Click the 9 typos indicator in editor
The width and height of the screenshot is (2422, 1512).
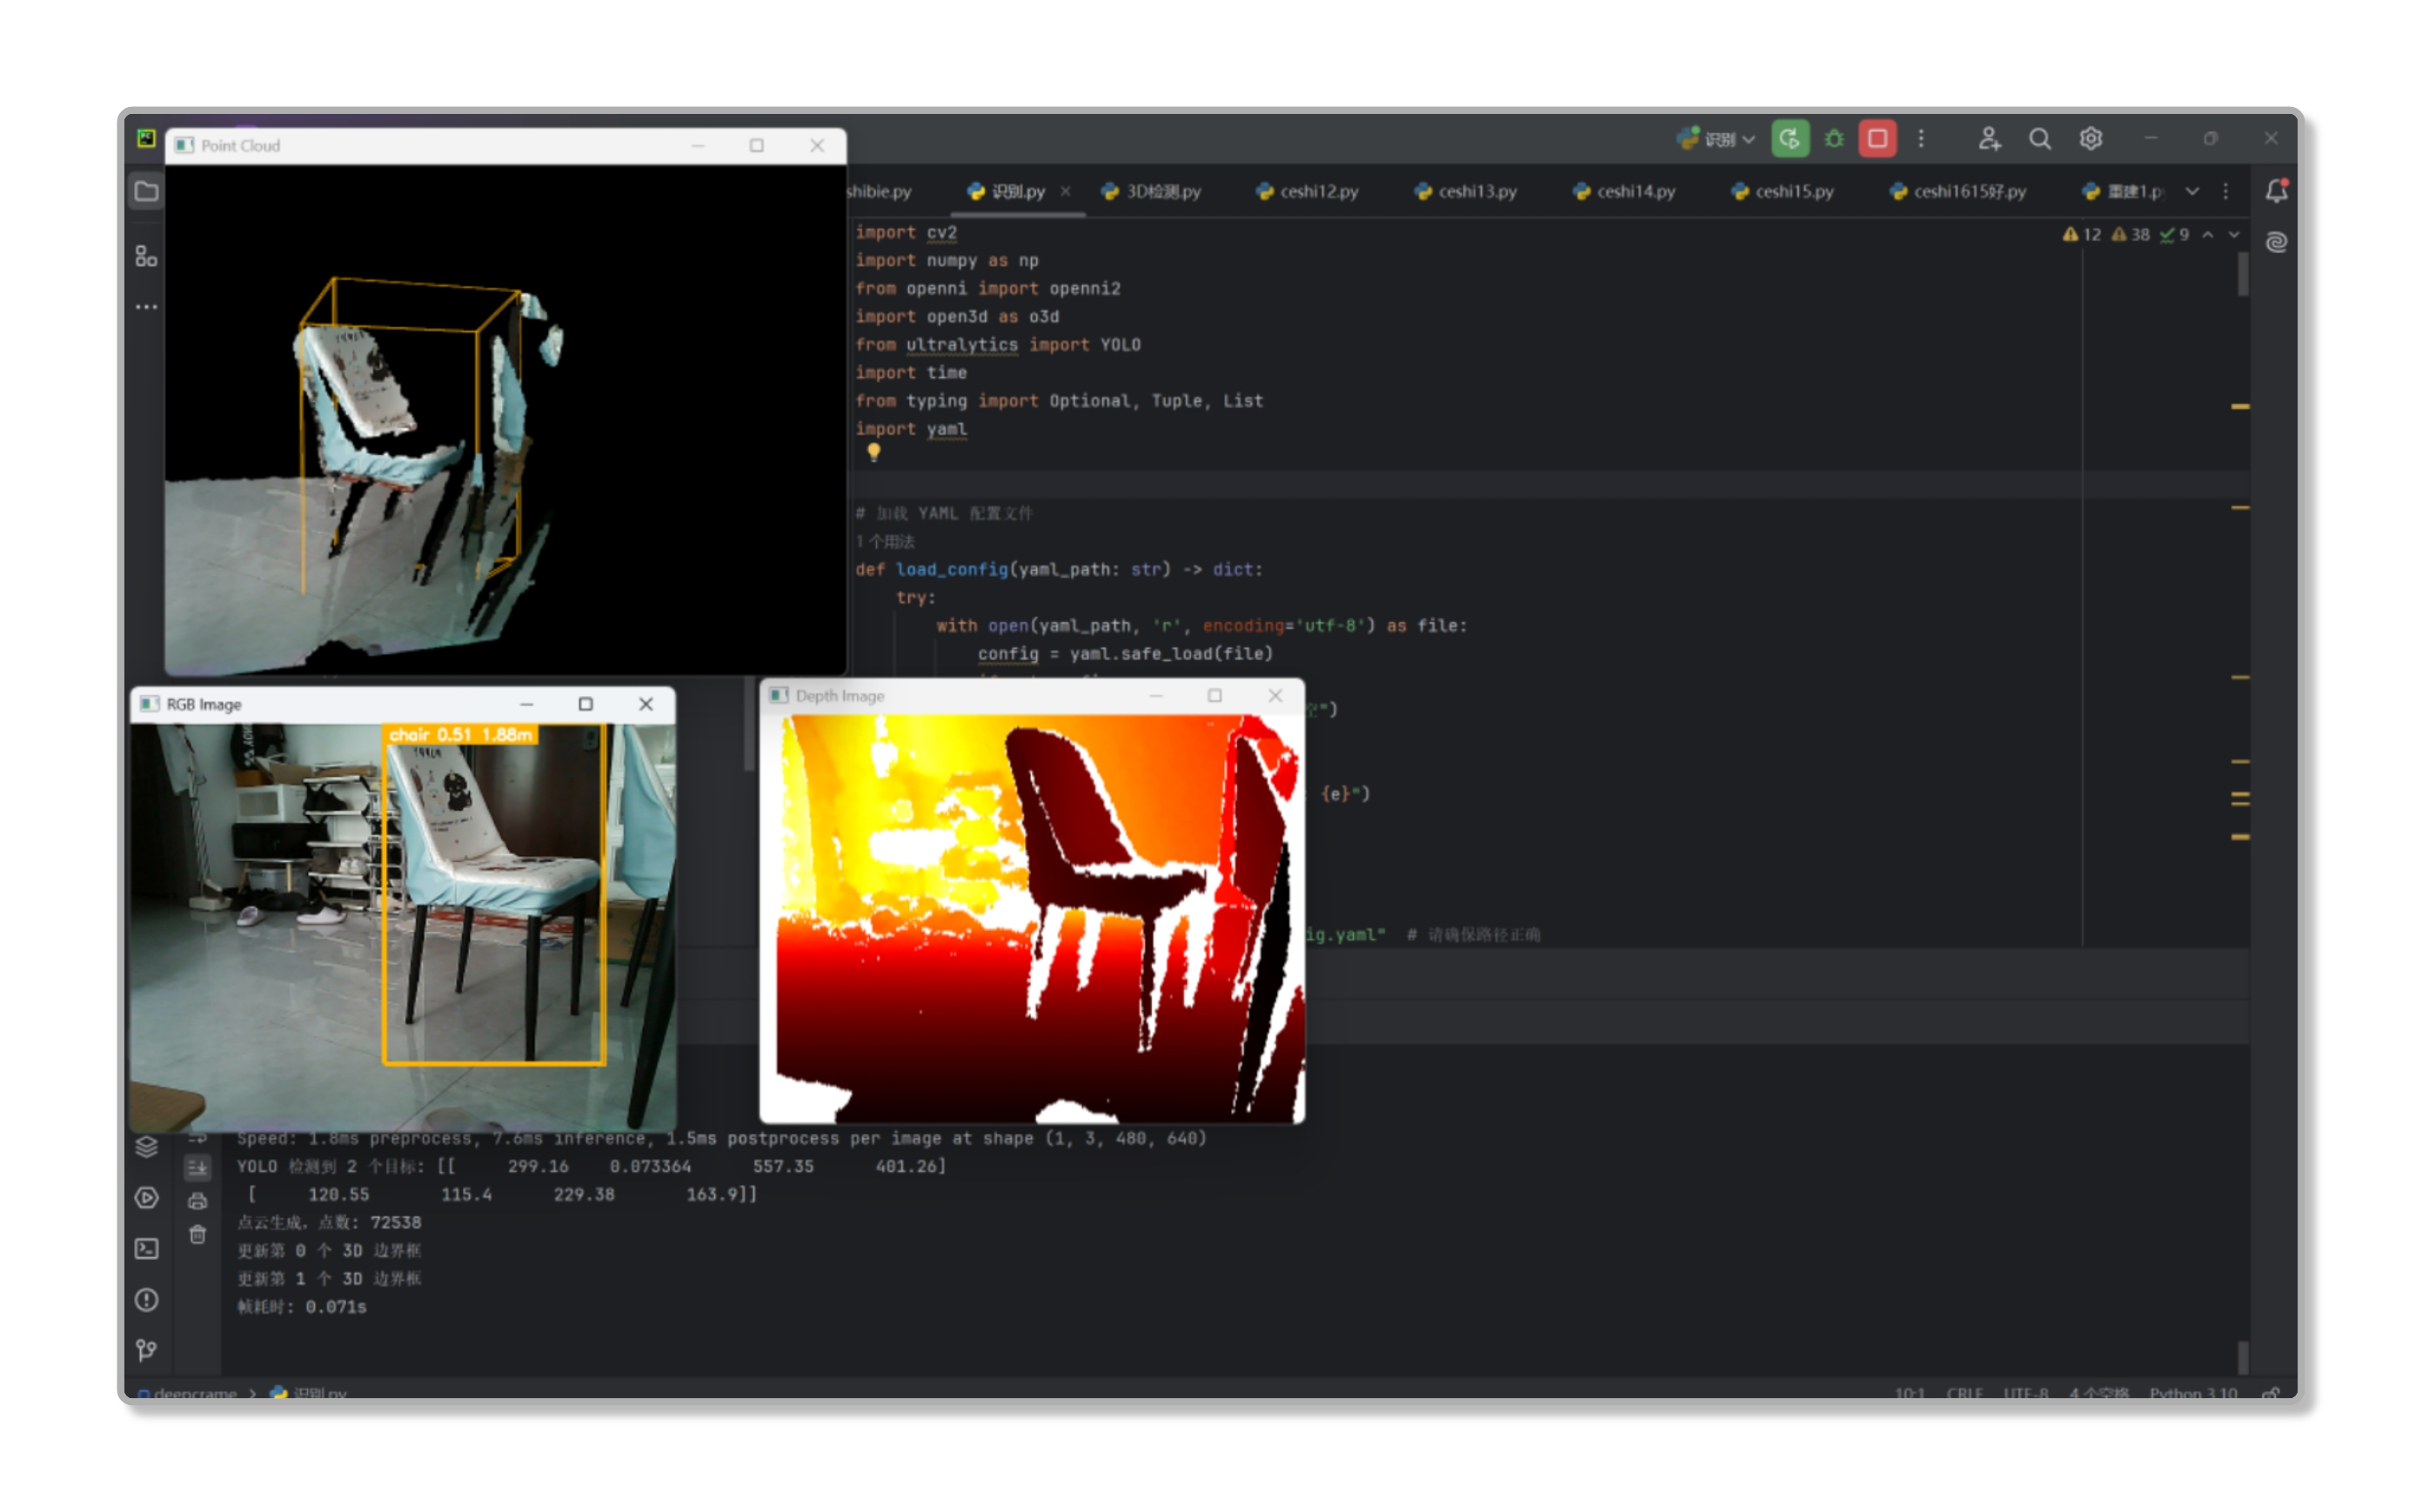coord(2174,235)
